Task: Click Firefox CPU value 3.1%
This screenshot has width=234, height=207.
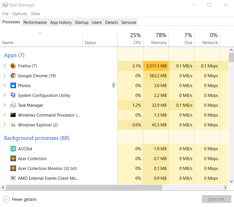Action: click(x=137, y=66)
